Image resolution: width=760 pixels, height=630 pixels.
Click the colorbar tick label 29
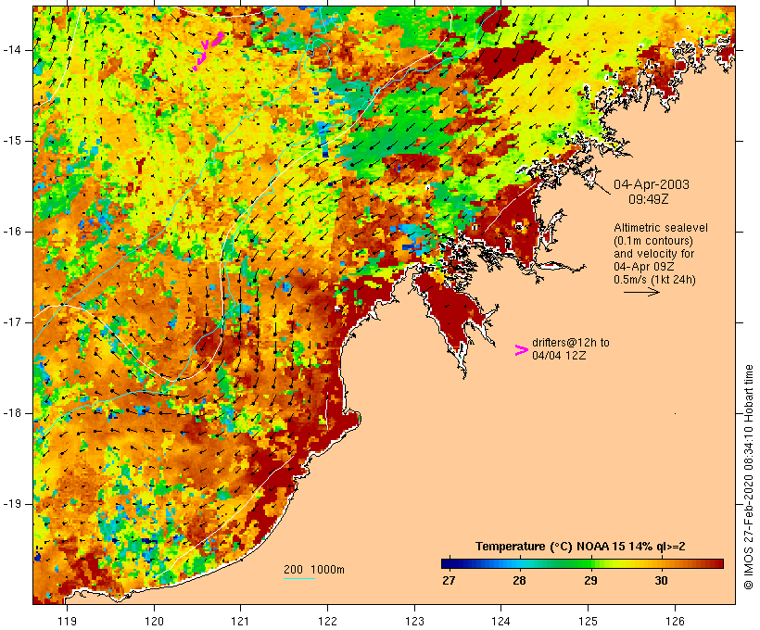(x=590, y=581)
